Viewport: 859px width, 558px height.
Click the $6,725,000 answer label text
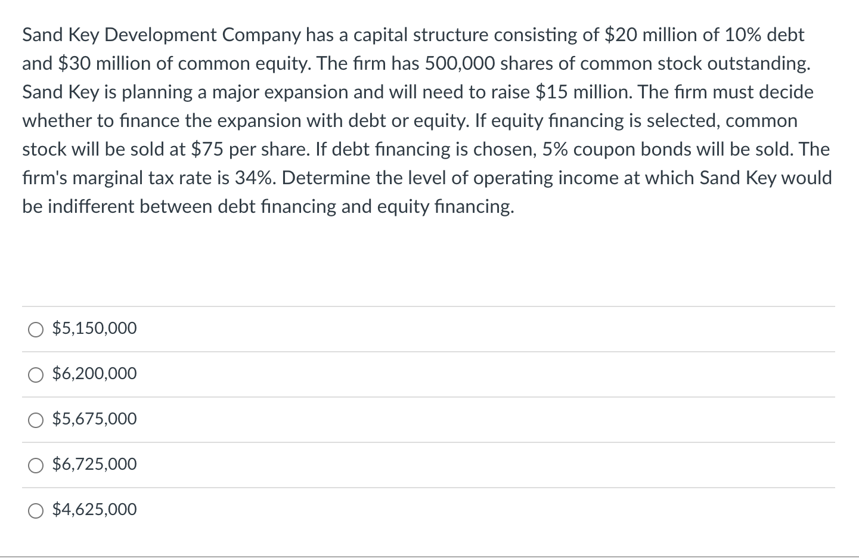tap(94, 465)
